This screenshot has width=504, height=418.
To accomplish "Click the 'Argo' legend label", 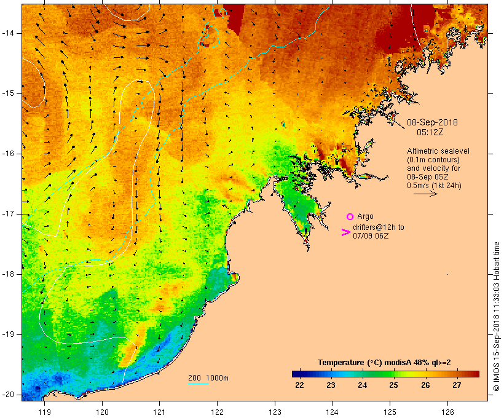I will [365, 216].
